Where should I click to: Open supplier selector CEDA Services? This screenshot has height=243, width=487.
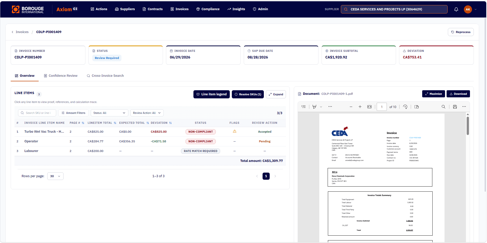tap(394, 9)
